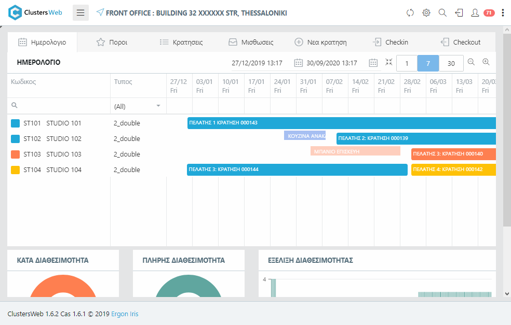Click the orange swatch for ST103
The height and width of the screenshot is (325, 511).
15,154
